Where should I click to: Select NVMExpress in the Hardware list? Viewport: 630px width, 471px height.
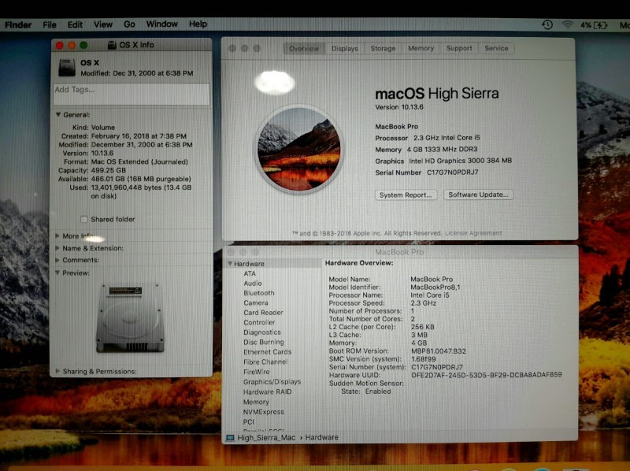pos(264,412)
